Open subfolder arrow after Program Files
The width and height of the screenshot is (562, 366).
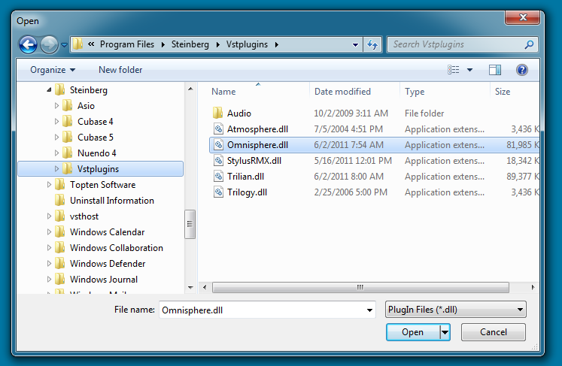pyautogui.click(x=163, y=44)
